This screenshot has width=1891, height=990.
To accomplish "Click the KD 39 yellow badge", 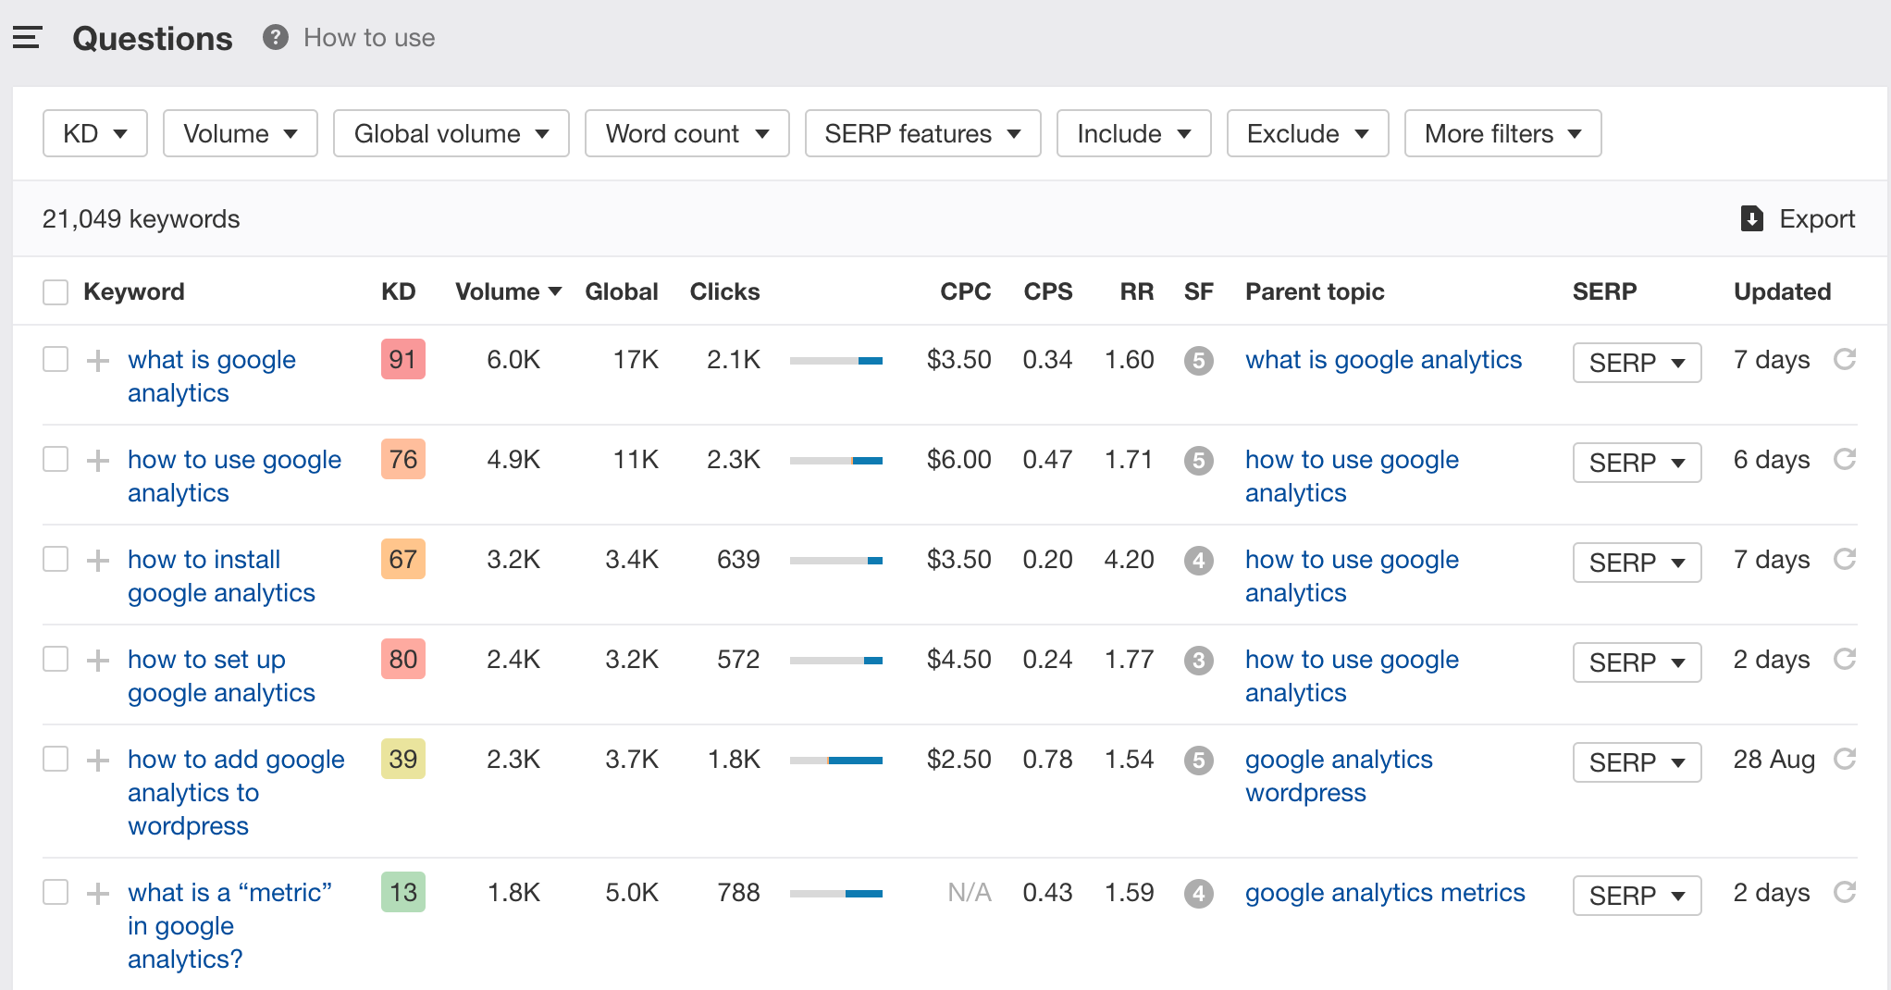I will pyautogui.click(x=402, y=759).
